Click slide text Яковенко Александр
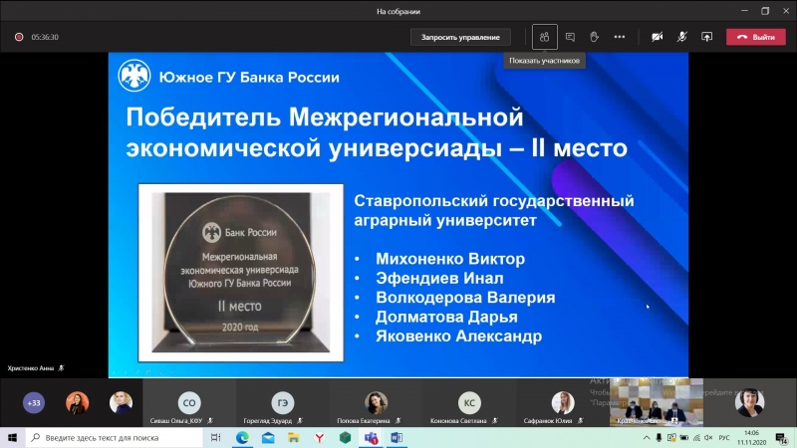797x448 pixels. (459, 336)
